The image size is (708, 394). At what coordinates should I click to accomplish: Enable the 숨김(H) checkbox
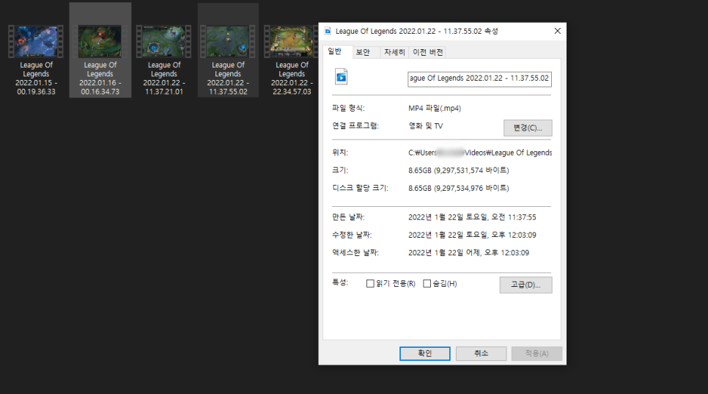[427, 284]
